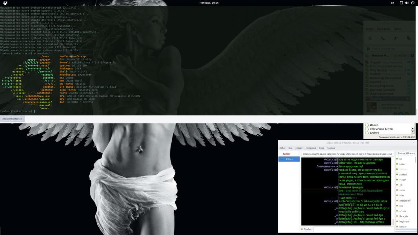The image size is (418, 235).
Task: Click the user count label above XChat user list
Action: [406, 154]
